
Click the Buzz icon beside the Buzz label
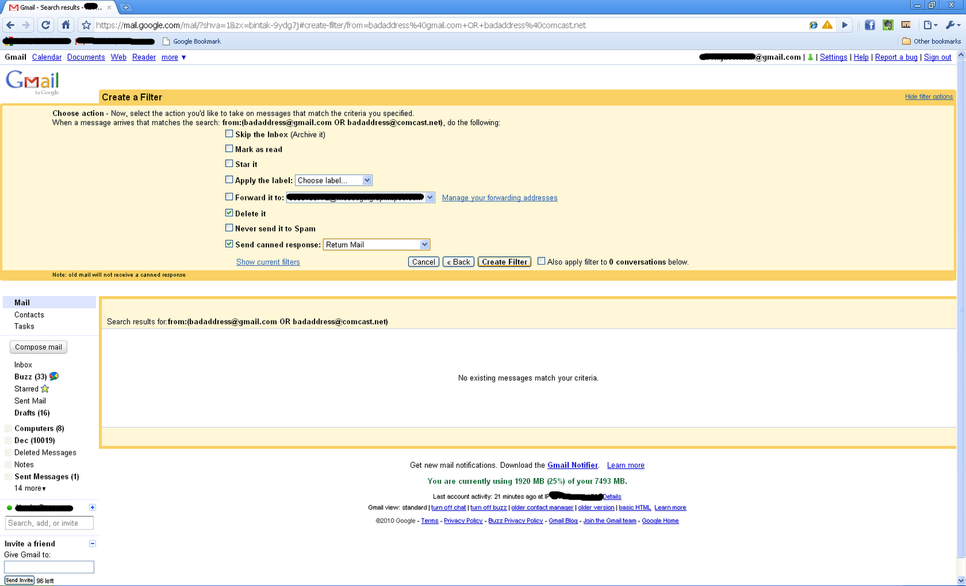pos(53,376)
